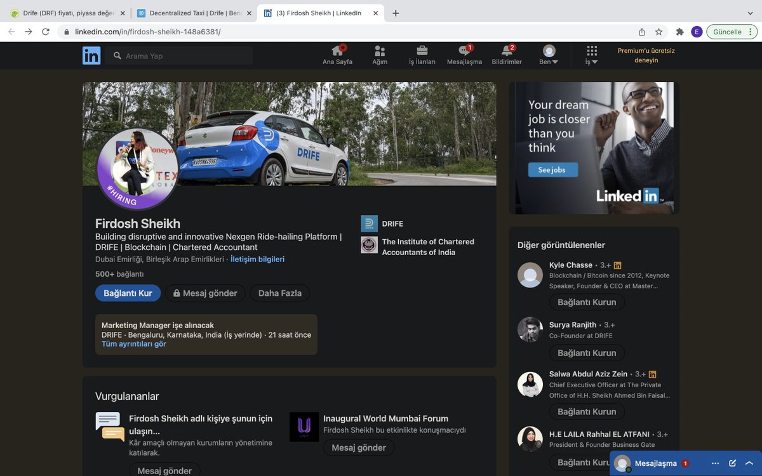Open Institute of Chartered Accountants link
This screenshot has height=476, width=762.
pos(418,247)
